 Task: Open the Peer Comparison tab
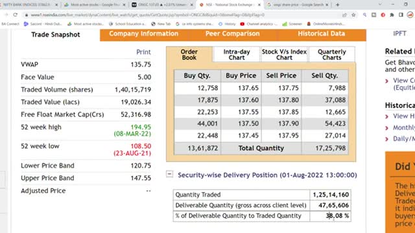pos(232,34)
